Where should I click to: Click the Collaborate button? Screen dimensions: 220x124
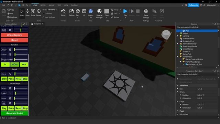point(193,5)
